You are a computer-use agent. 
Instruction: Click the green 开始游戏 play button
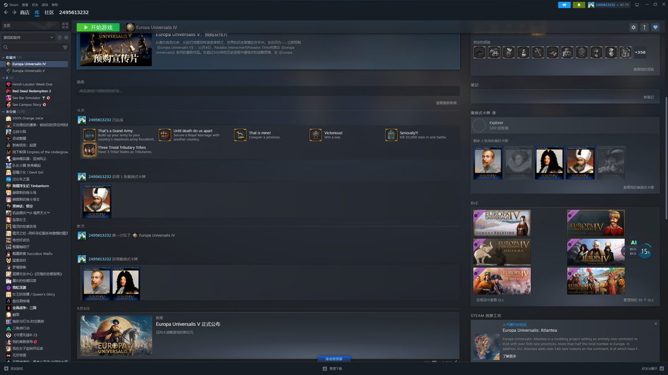pos(98,27)
